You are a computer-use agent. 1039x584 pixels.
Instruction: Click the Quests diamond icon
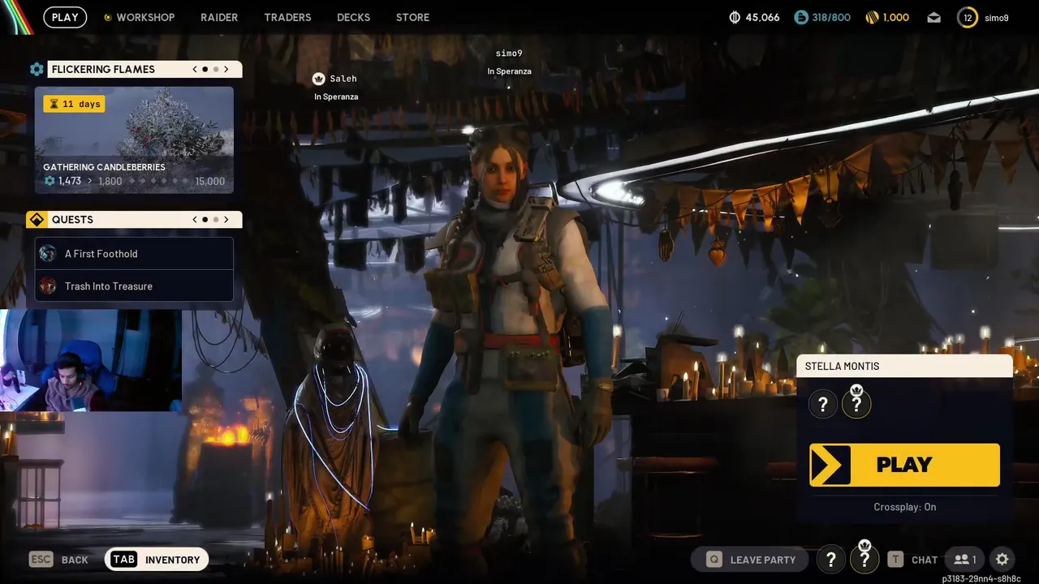point(37,220)
